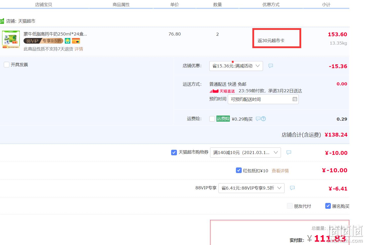Open the comment icon beside 店铺优惠 dropdown
This screenshot has width=365, height=245.
click(271, 66)
